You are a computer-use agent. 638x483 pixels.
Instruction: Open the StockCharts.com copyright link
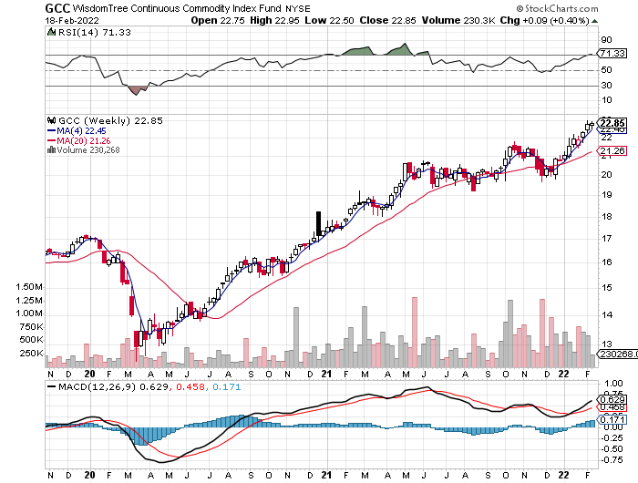click(x=558, y=8)
